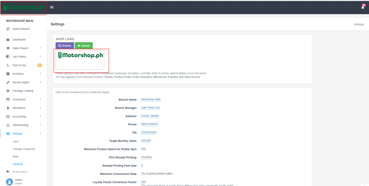Click POS Receipt Printing Disabled value

click(x=146, y=157)
